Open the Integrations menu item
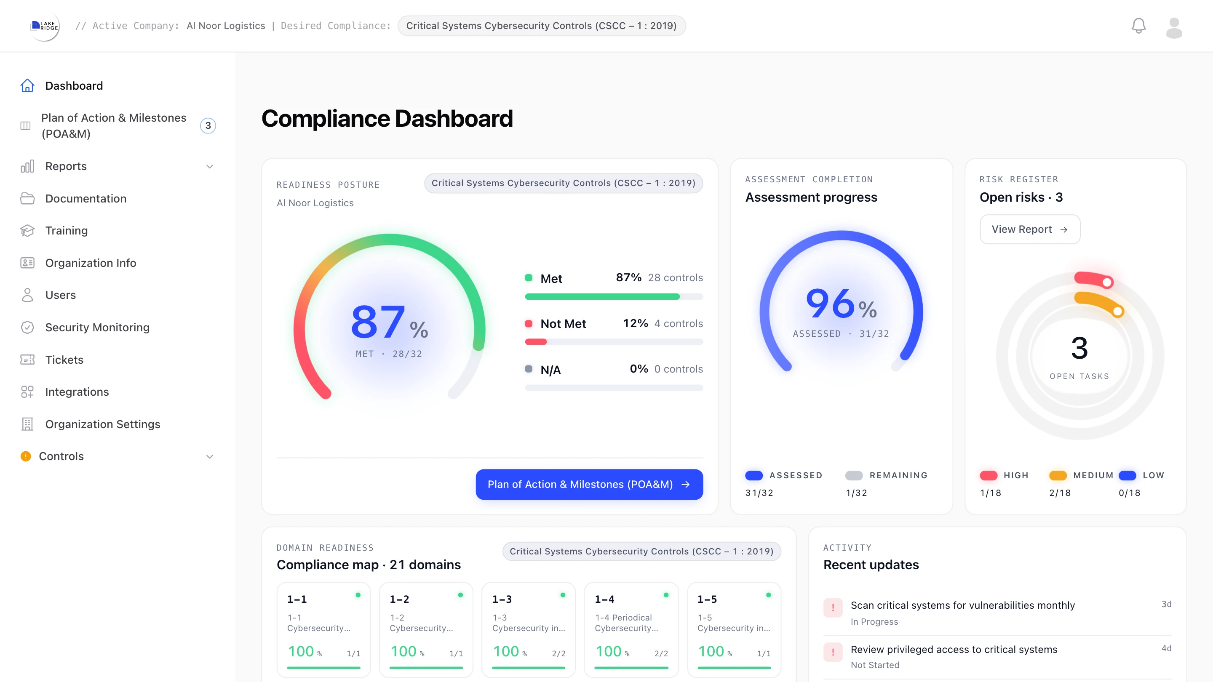The image size is (1213, 682). (x=117, y=392)
